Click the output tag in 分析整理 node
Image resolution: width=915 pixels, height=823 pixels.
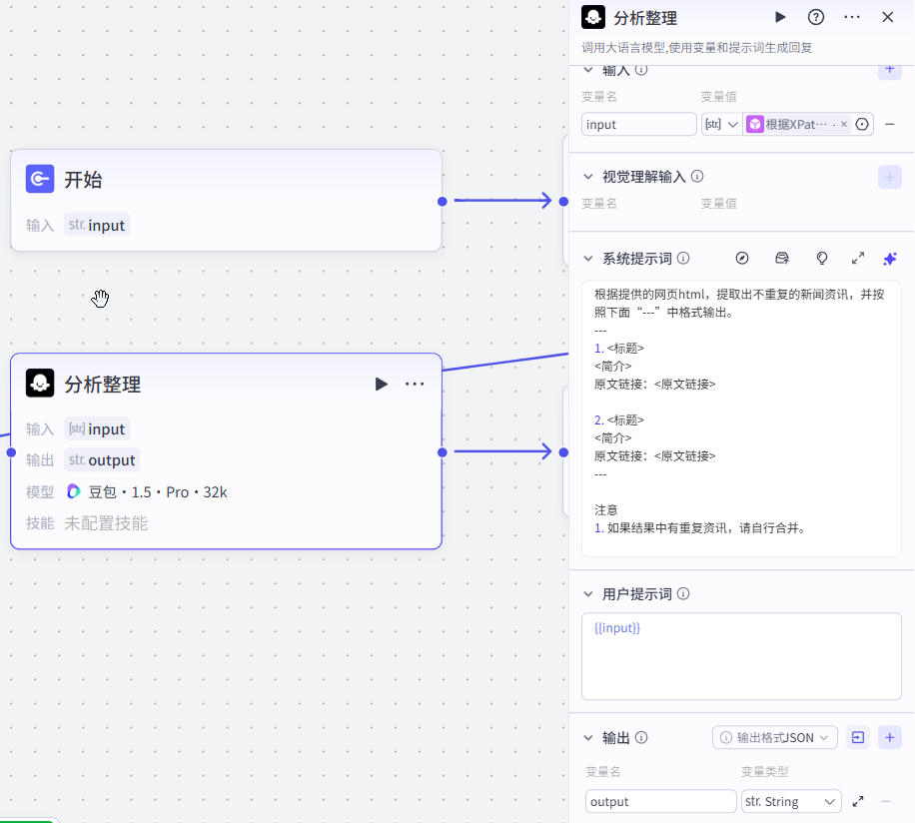[x=102, y=460]
